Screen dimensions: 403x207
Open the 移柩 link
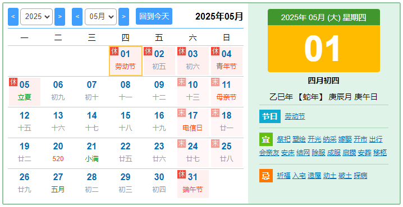pos(380,153)
